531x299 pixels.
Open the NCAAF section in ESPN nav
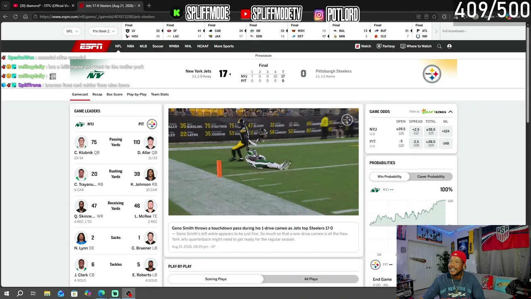coord(203,46)
